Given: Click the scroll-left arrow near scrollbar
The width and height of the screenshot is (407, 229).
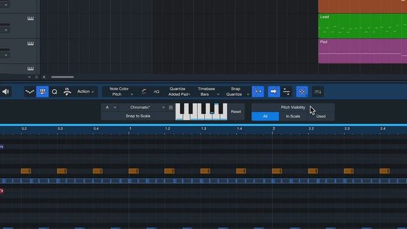Looking at the screenshot, I should click(44, 77).
